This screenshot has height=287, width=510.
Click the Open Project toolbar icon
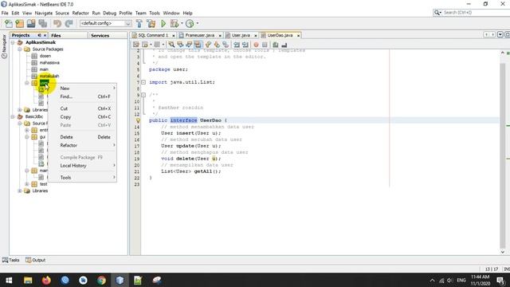coord(31,23)
